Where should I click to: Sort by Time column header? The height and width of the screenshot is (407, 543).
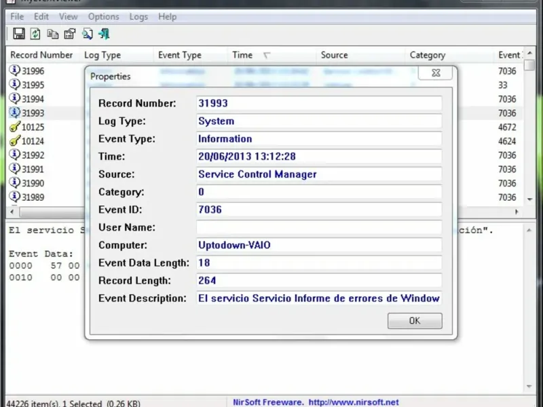click(272, 55)
